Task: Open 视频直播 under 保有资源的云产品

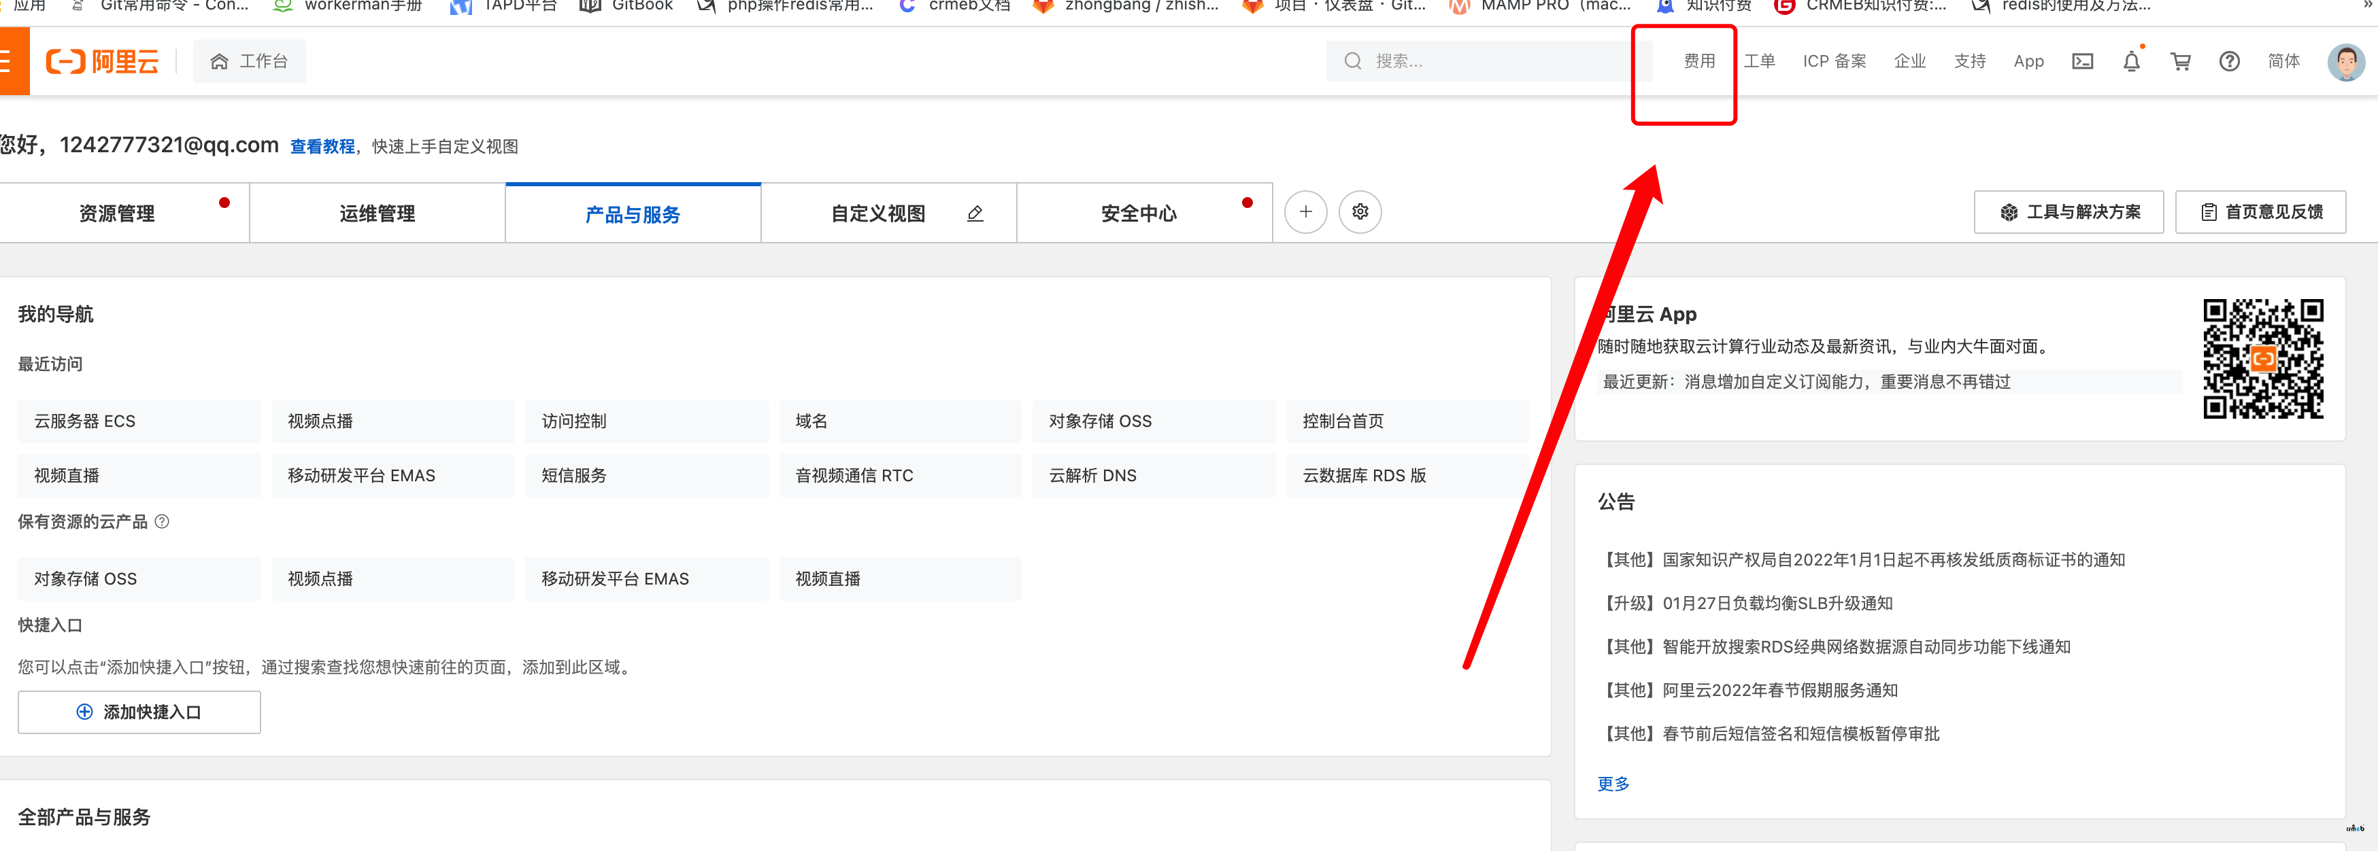Action: click(900, 579)
